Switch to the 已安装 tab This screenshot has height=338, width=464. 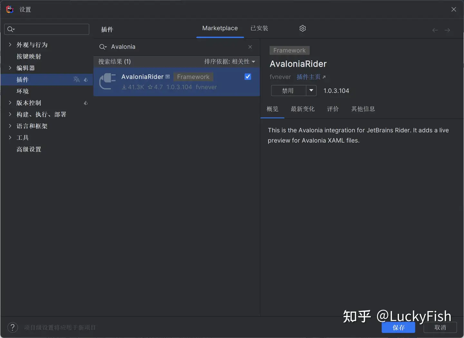(x=259, y=28)
